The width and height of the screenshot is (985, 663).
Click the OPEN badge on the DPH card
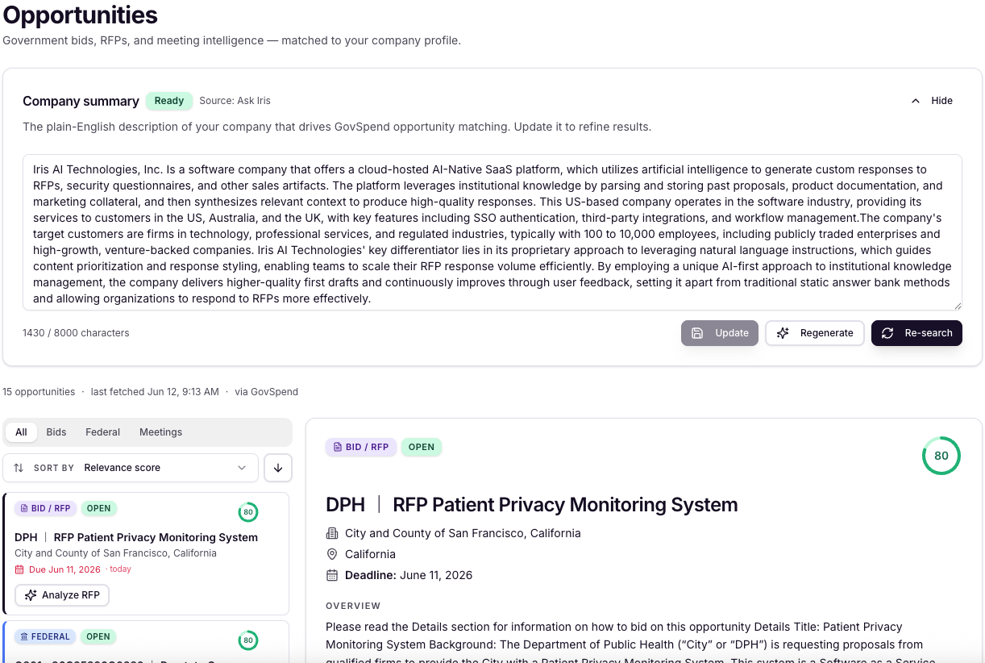pyautogui.click(x=98, y=509)
